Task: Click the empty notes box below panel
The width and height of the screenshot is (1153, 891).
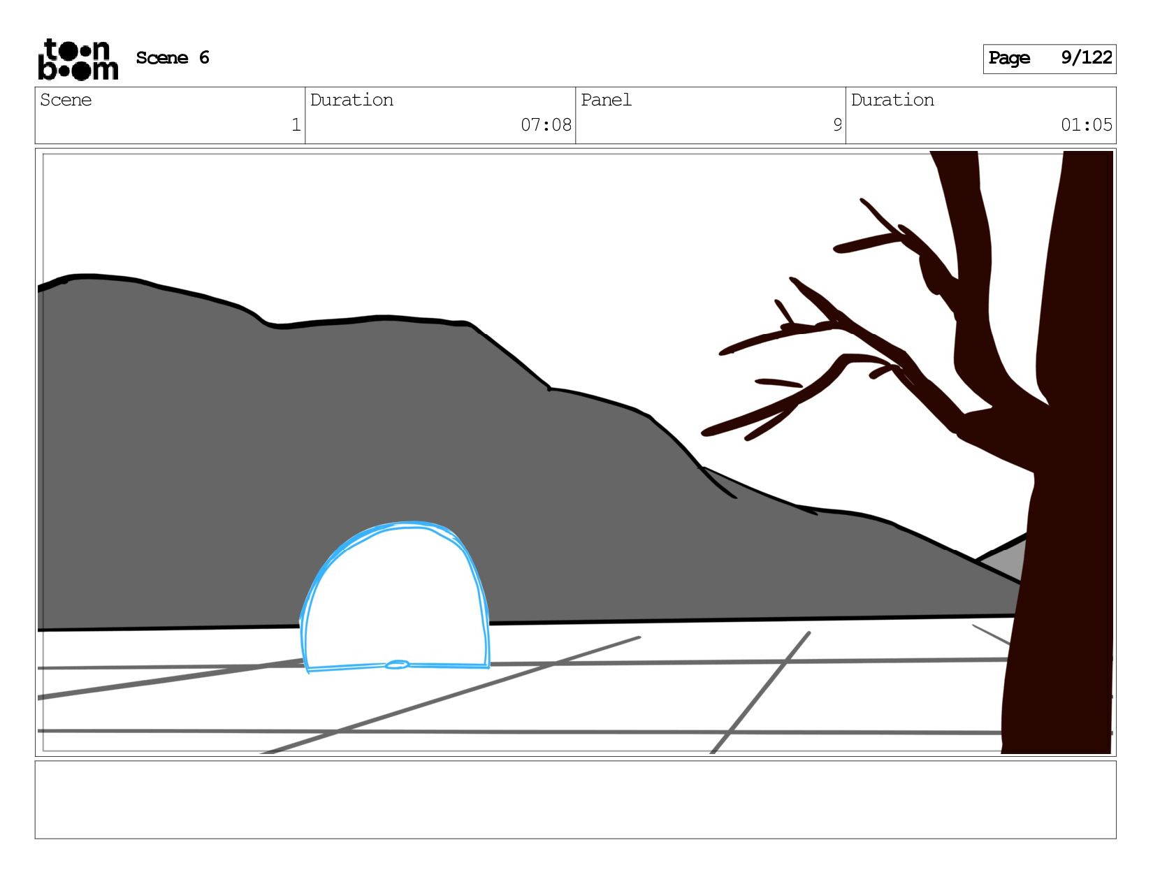Action: tap(576, 800)
